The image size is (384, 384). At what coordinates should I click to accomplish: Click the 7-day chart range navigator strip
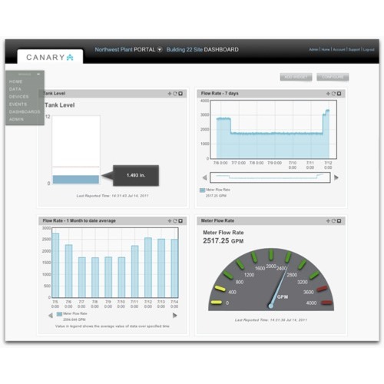pos(270,177)
